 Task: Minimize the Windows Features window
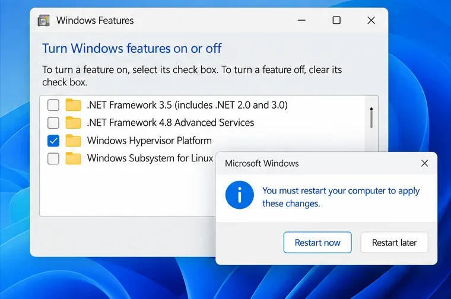click(301, 20)
